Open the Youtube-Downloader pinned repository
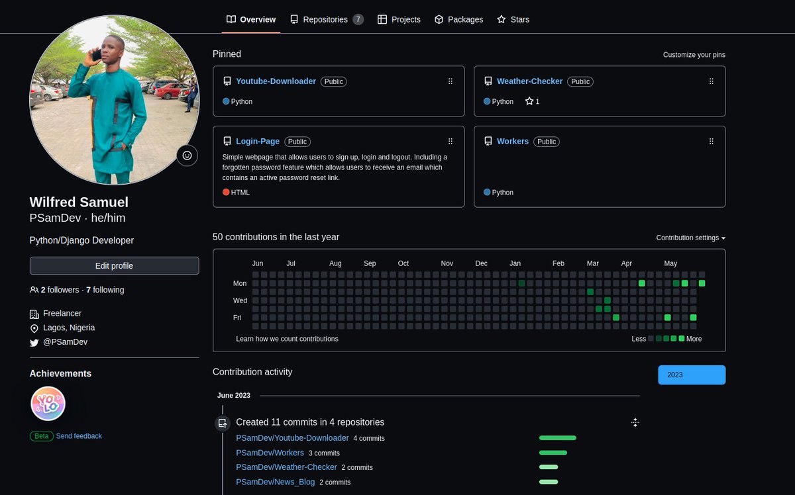The image size is (795, 495). click(x=276, y=81)
